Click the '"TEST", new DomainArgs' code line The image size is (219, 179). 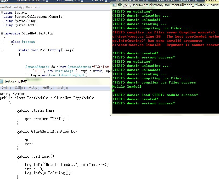[x=71, y=71]
